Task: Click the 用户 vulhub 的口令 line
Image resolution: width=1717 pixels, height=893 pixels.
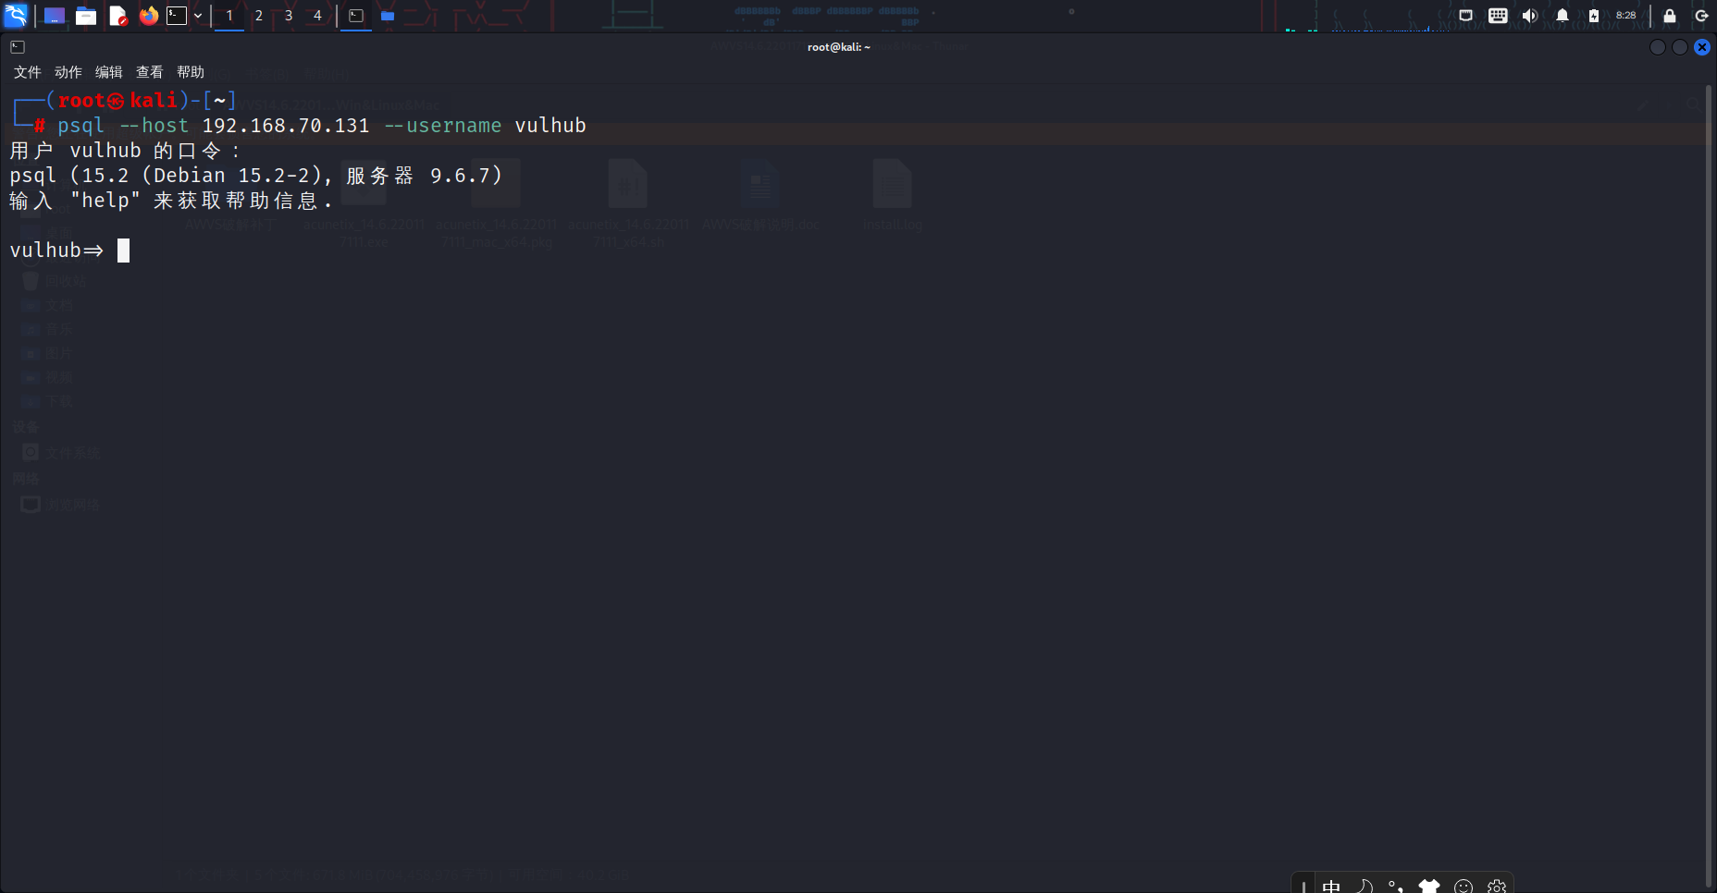Action: [125, 151]
